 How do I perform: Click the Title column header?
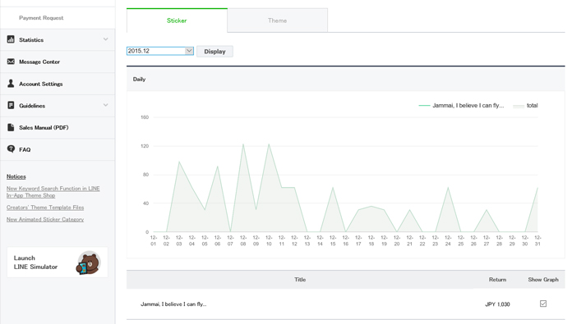click(300, 280)
